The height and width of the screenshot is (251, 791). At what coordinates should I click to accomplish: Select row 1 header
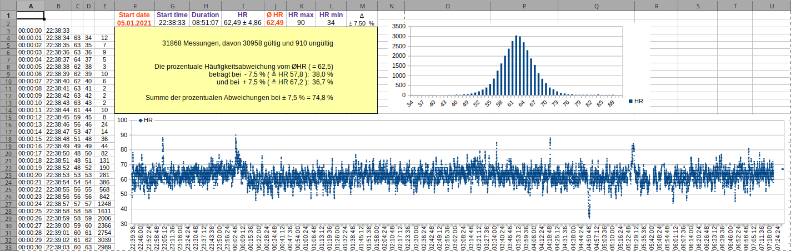8,16
